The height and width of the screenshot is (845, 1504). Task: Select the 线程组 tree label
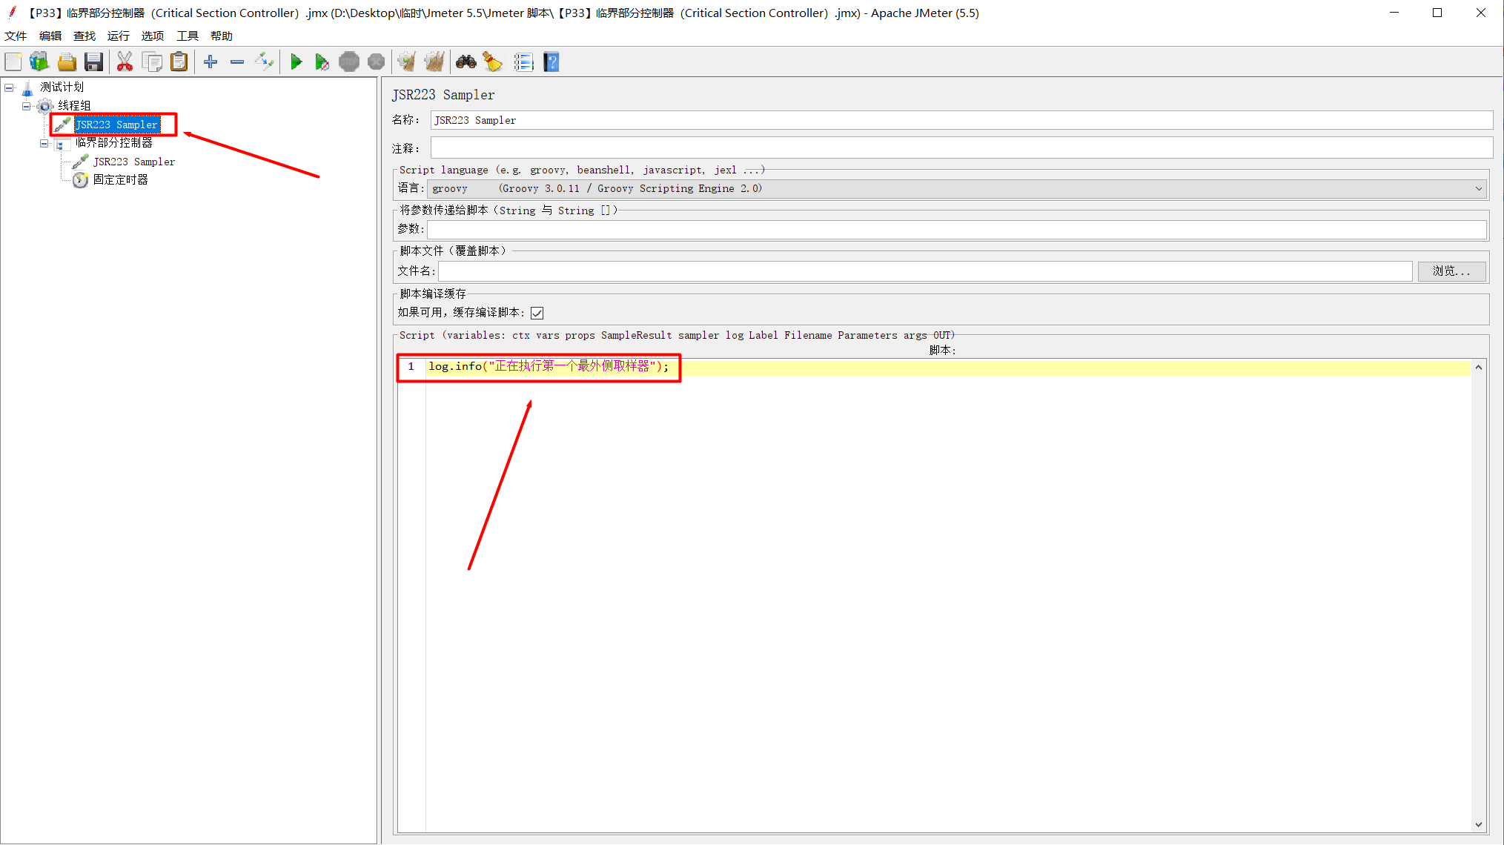coord(74,106)
